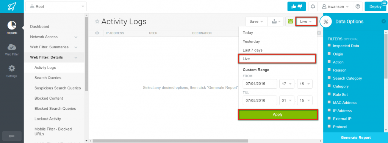Open the Root dropdown selector
Image resolution: width=388 pixels, height=143 pixels.
pos(56,7)
